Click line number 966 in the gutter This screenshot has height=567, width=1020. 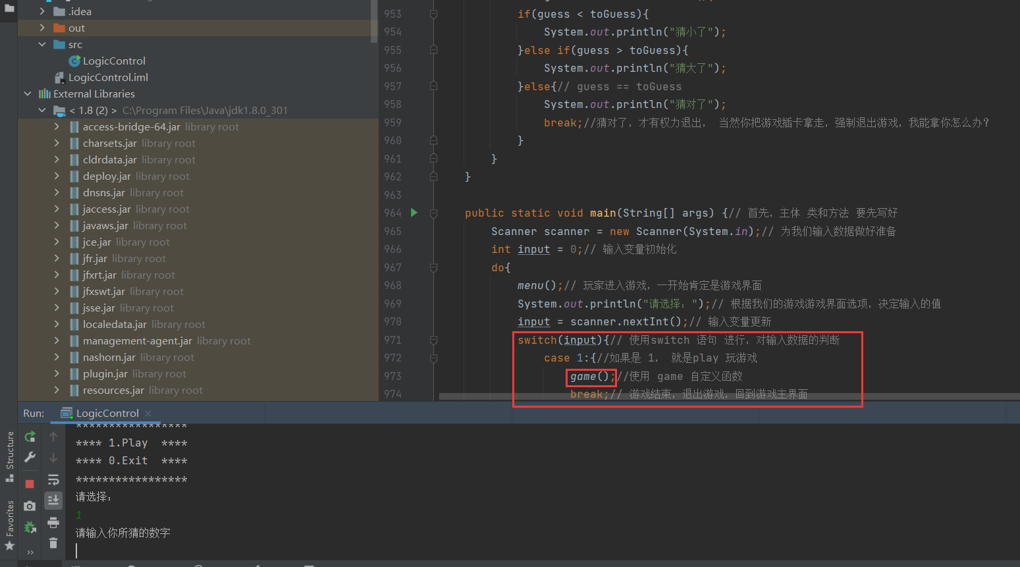coord(392,249)
